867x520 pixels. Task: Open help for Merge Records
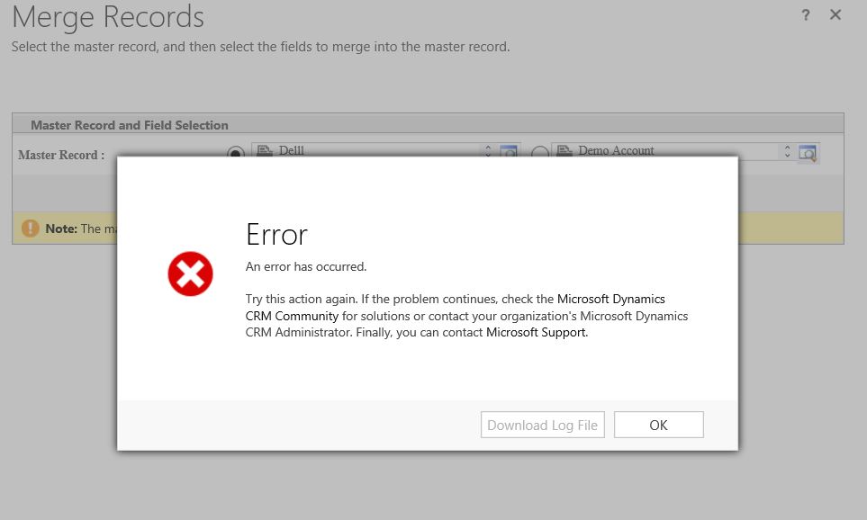click(x=805, y=14)
